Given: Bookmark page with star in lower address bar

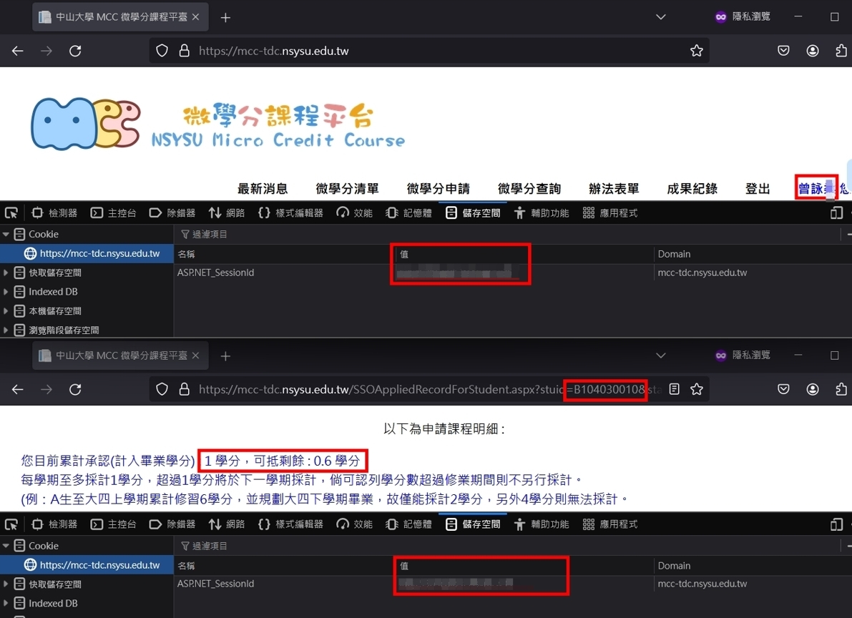Looking at the screenshot, I should [696, 389].
